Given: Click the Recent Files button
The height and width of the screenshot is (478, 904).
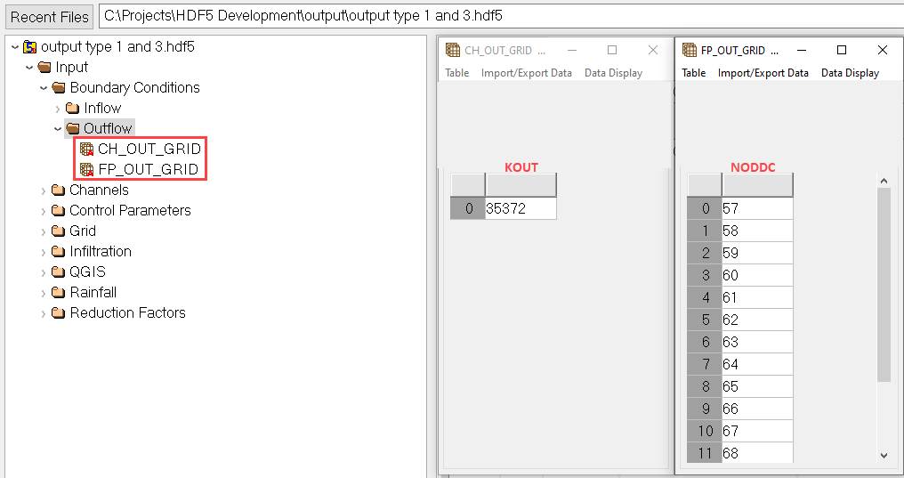Looking at the screenshot, I should point(50,17).
